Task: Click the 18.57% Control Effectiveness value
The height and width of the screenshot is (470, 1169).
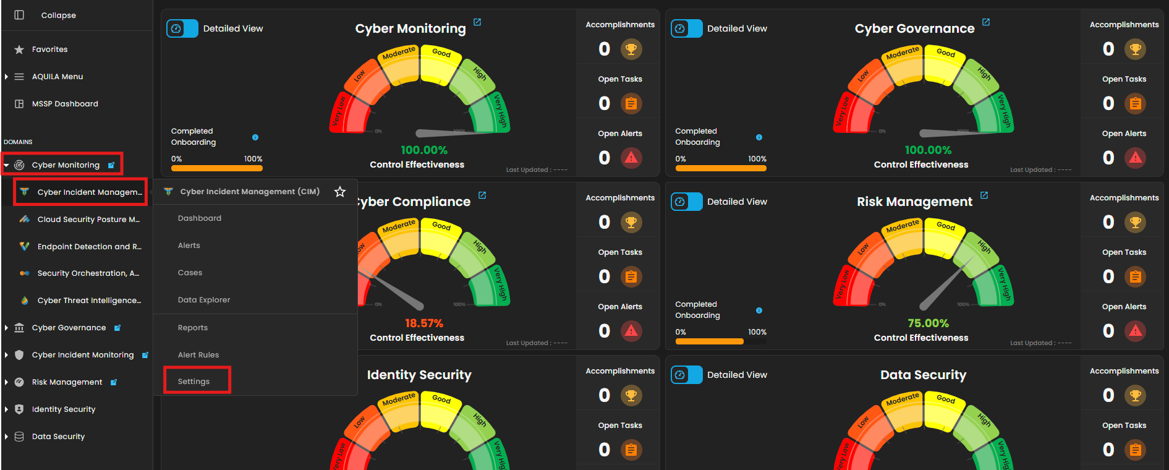Action: click(424, 323)
